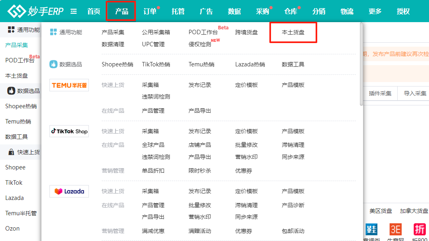Open TikTok热销

[156, 64]
